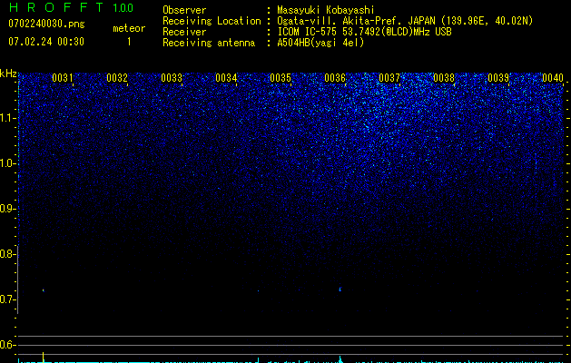The image size is (571, 363).
Task: Click the 1.0 frequency axis label
Action: [7, 163]
